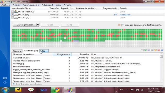The height and width of the screenshot is (93, 165).
Task: Switch to the General tab
Action: pyautogui.click(x=17, y=51)
